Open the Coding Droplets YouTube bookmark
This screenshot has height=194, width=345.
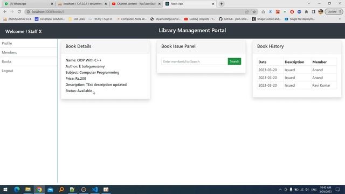199,19
